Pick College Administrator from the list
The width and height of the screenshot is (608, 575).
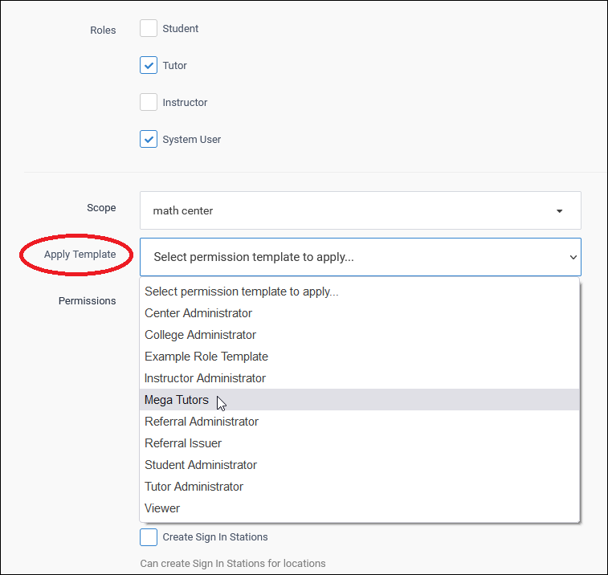point(200,335)
